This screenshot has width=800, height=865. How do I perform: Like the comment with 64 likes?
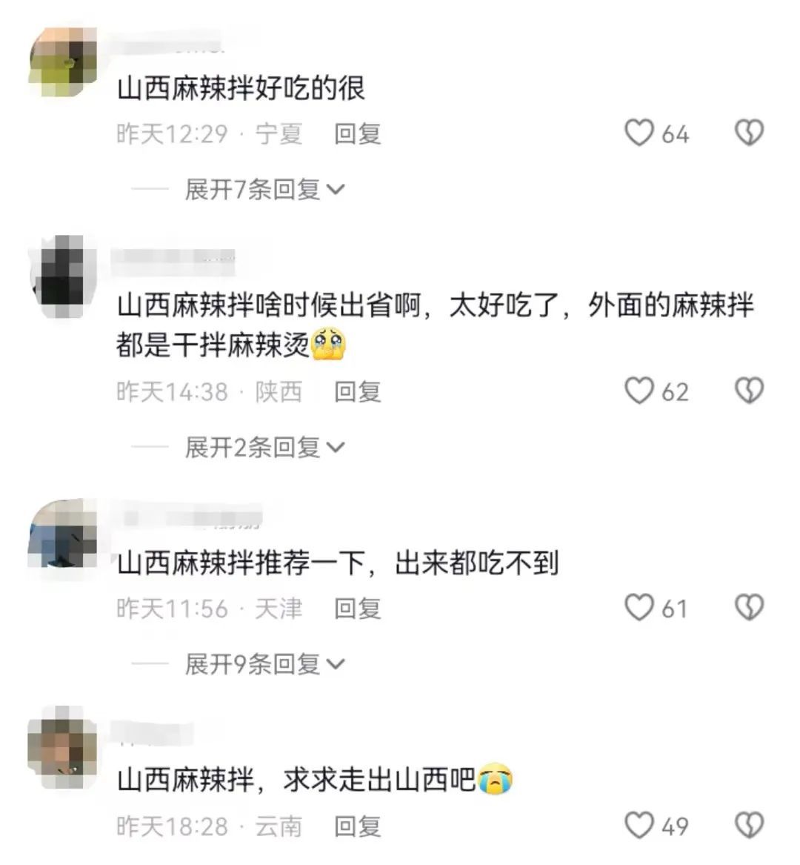(x=639, y=133)
